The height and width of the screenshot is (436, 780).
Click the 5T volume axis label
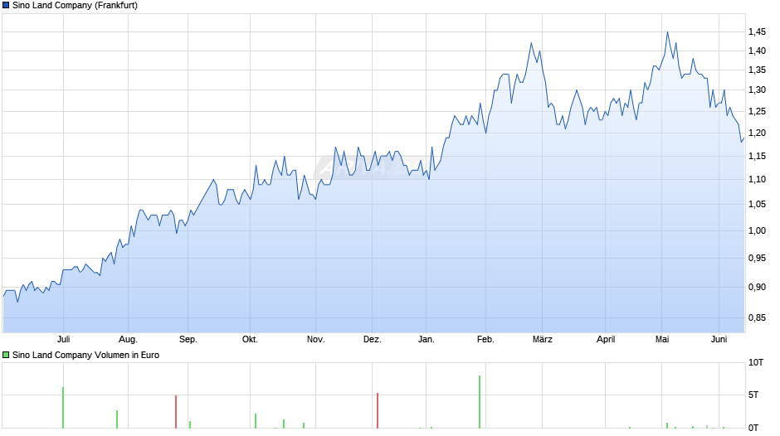(x=753, y=395)
